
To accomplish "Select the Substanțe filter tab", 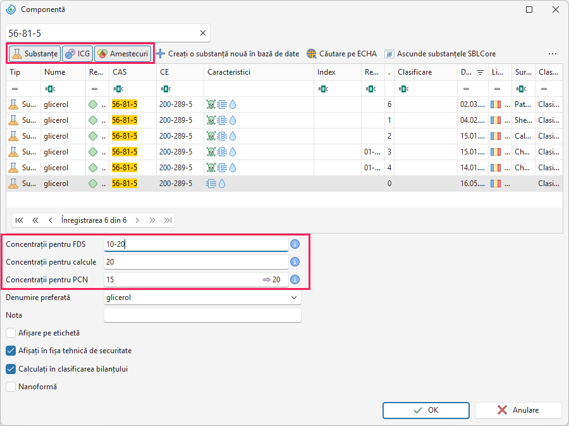I will (35, 54).
